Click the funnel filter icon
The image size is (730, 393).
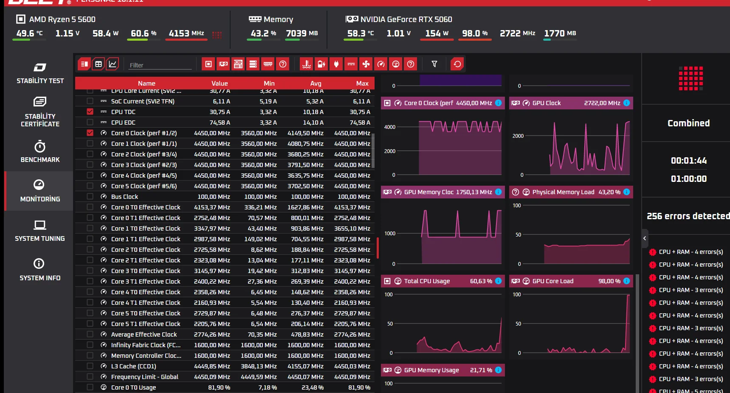(434, 64)
